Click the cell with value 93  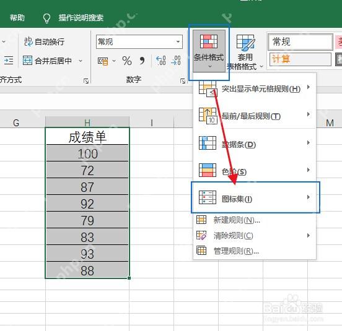click(x=87, y=254)
